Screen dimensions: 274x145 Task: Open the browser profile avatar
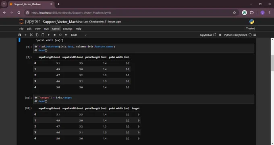(x=262, y=12)
